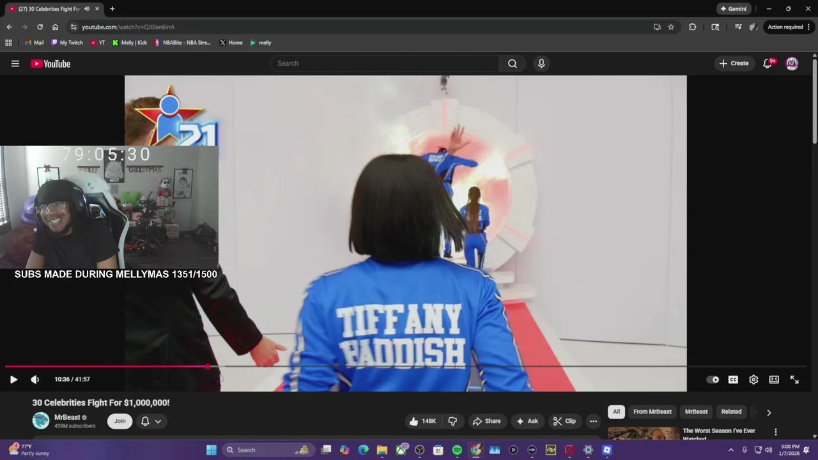Start voice search with the microphone
This screenshot has width=818, height=460.
click(541, 63)
